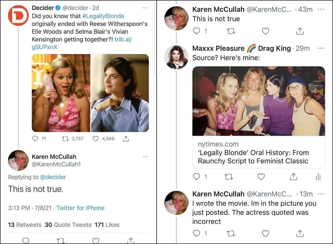Open more options on Karen McCullah's main reply
The width and height of the screenshot is (333, 244).
tap(146, 157)
